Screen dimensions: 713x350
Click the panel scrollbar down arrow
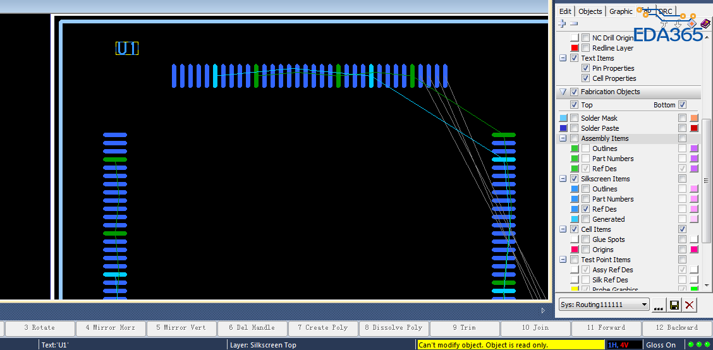706,284
